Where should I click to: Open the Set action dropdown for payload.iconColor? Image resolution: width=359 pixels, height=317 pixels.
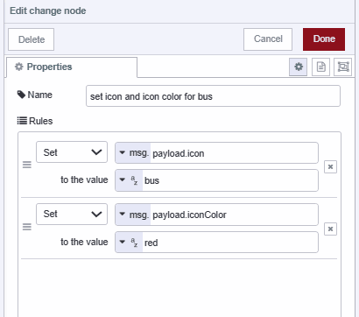(x=72, y=214)
